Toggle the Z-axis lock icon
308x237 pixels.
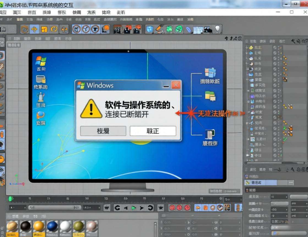[x=95, y=29]
